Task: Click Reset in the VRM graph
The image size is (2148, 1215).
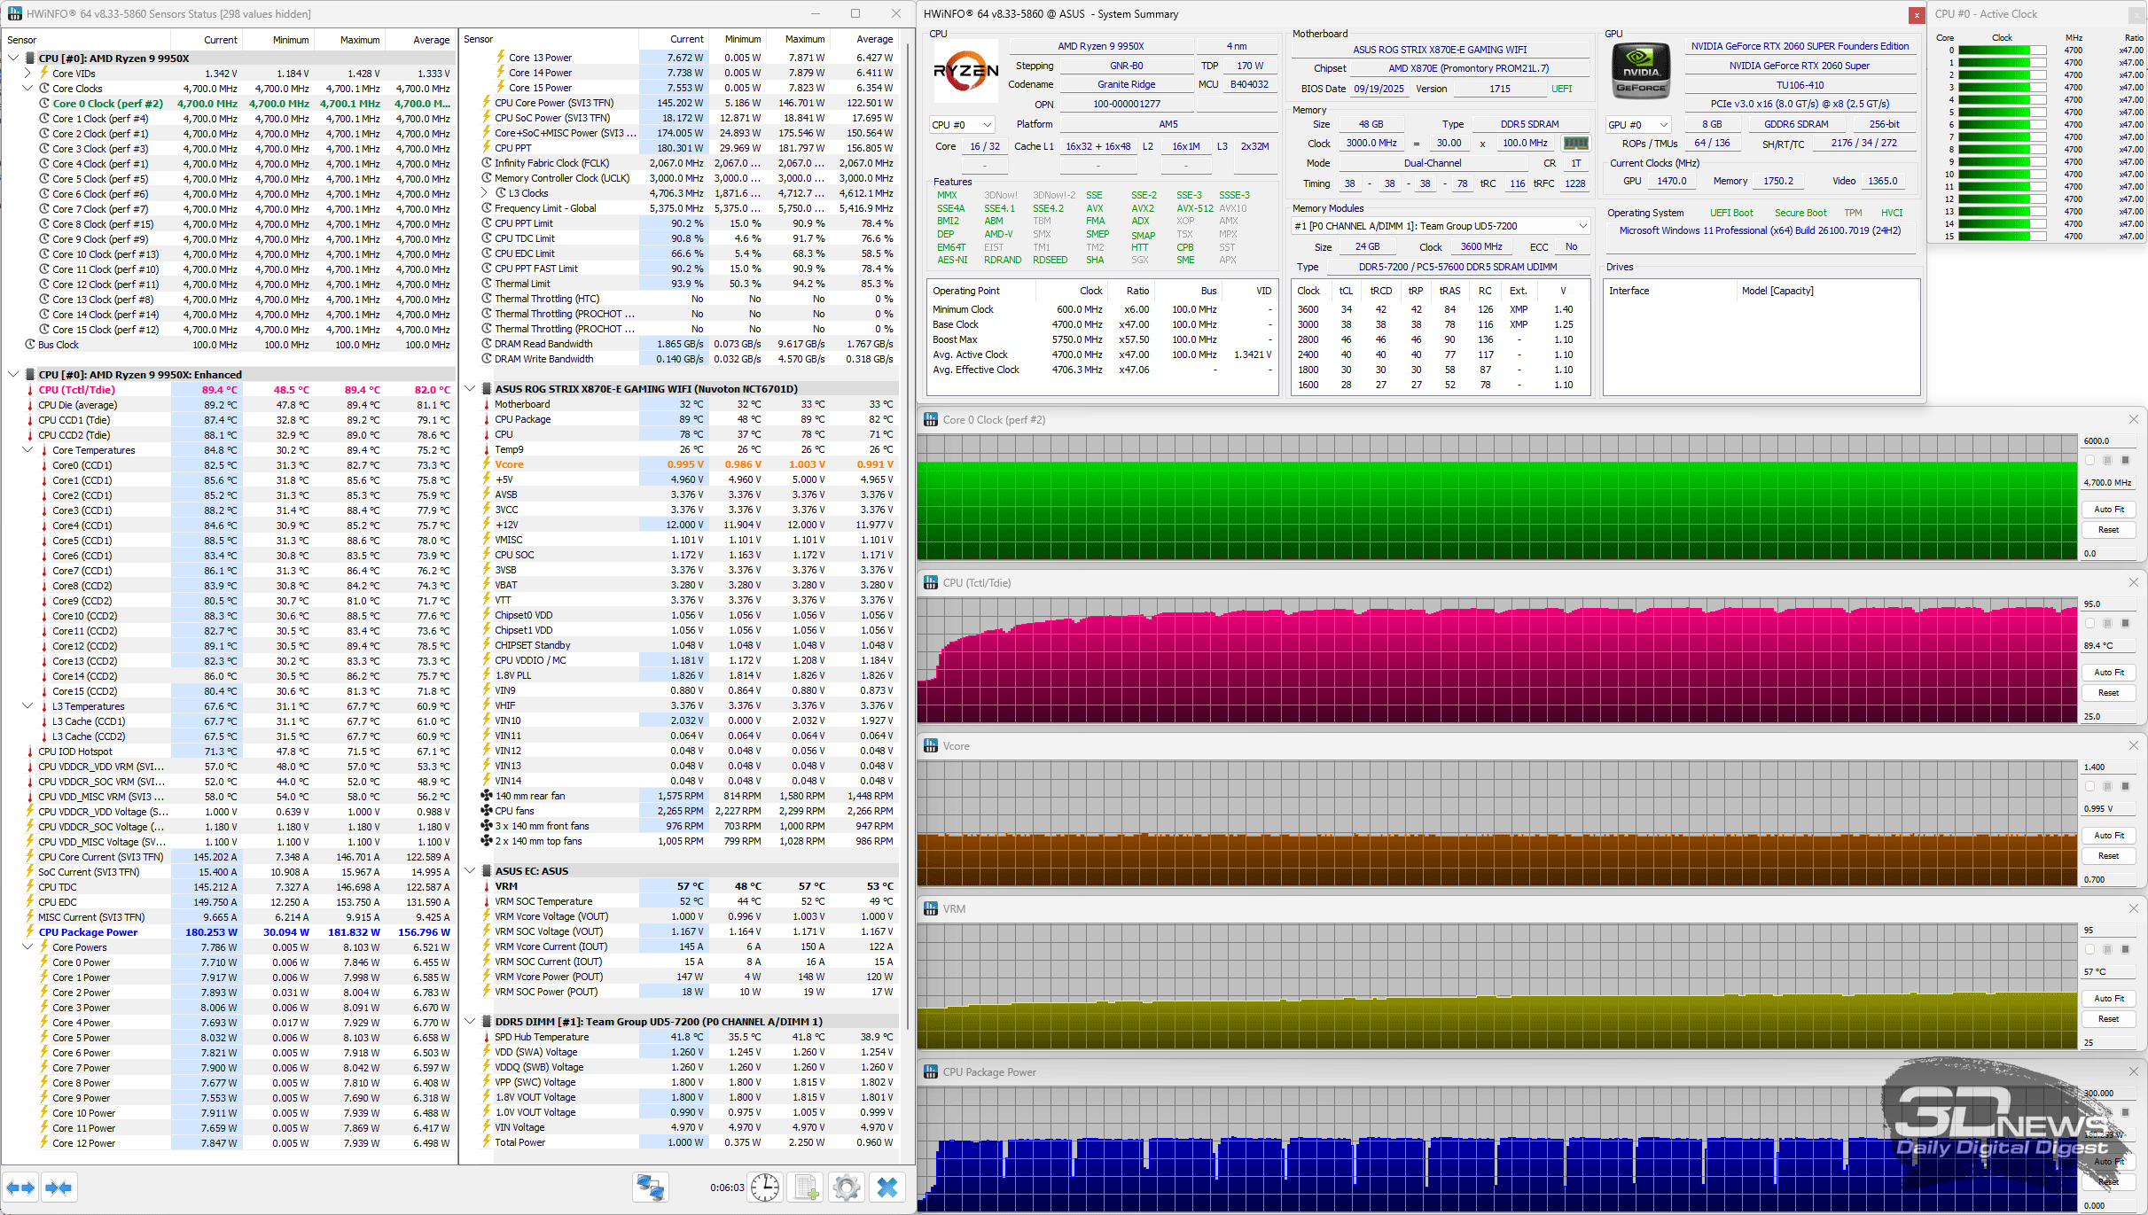Action: coord(2108,1019)
